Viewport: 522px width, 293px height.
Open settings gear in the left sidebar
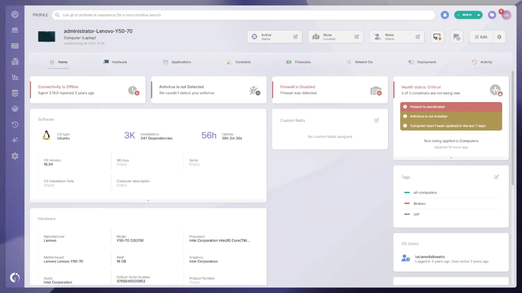tap(15, 156)
